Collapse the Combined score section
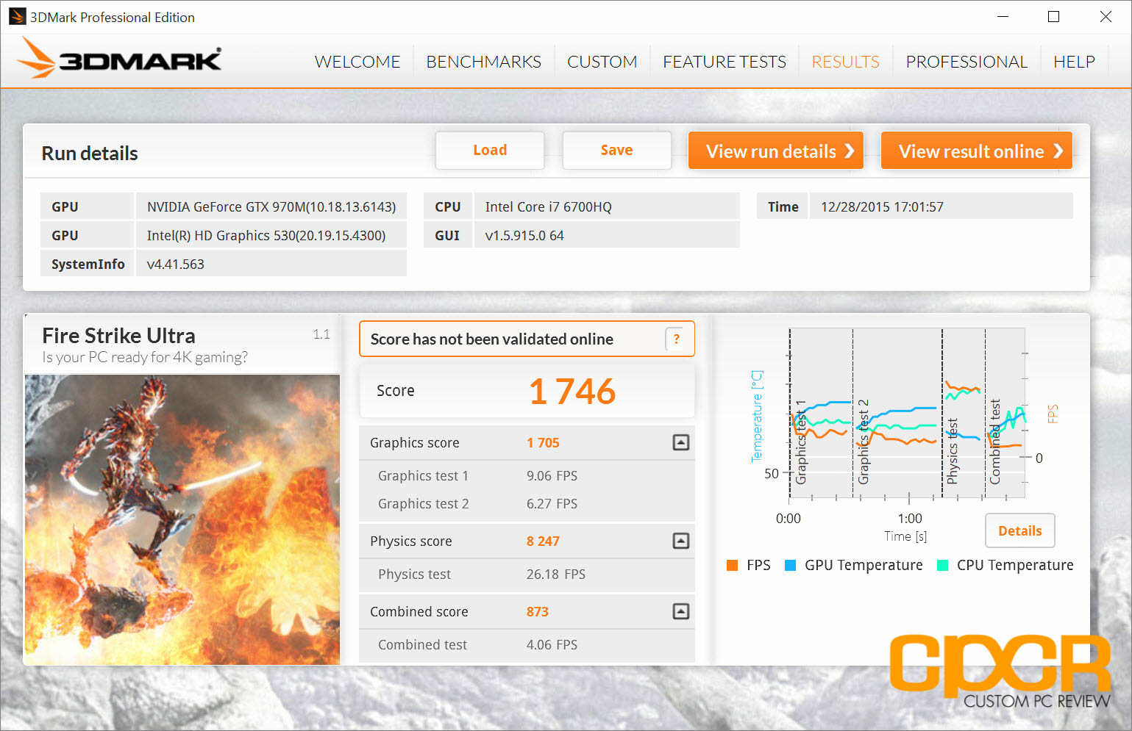 coord(681,611)
